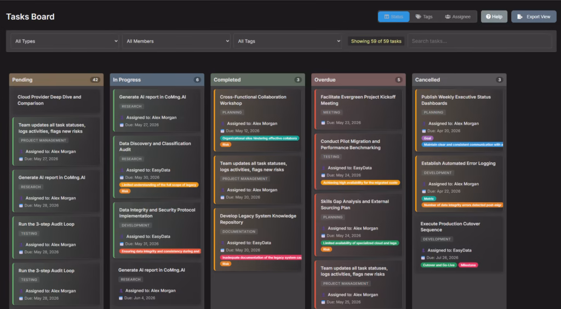
Task: Click orange Risk tag in Data Discovery card
Action: click(125, 191)
